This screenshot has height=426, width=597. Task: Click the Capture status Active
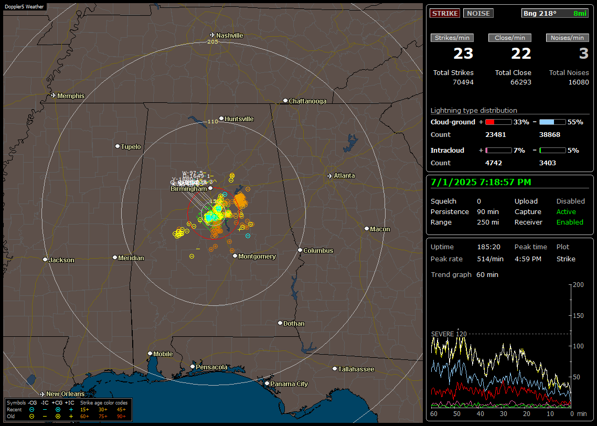[x=566, y=211]
